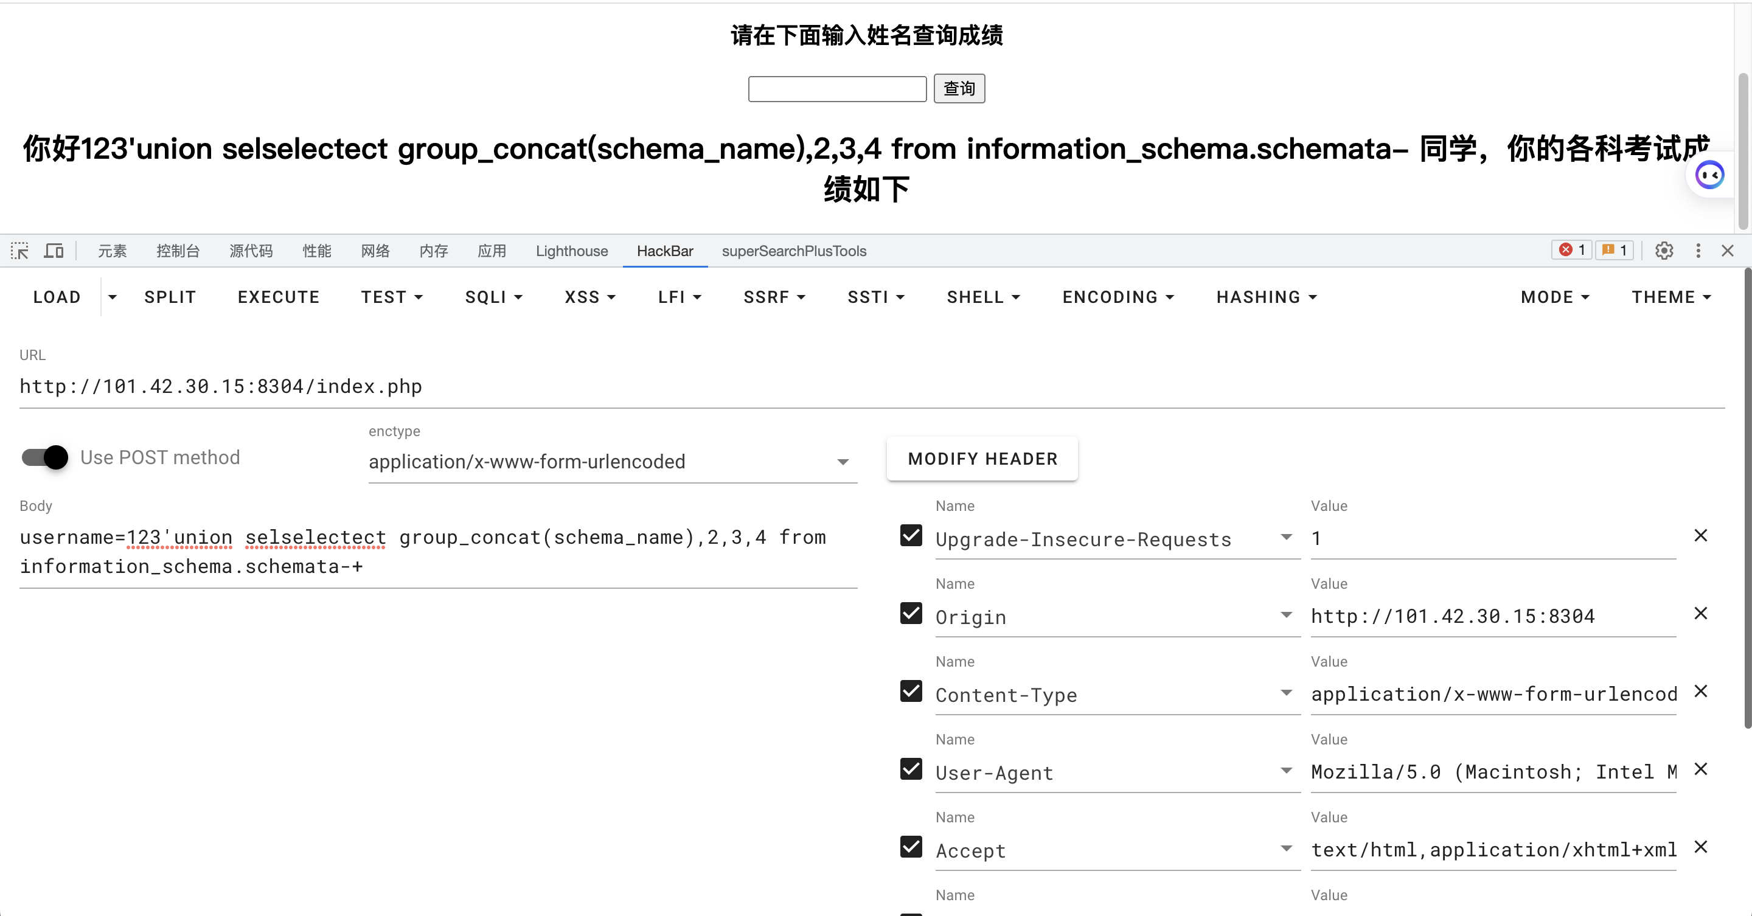This screenshot has height=916, width=1752.
Task: Expand the ENCODING menu
Action: click(1118, 297)
